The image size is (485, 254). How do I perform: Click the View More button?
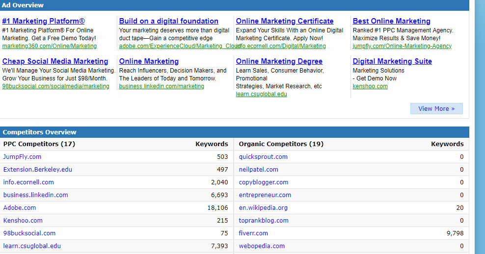click(x=436, y=108)
